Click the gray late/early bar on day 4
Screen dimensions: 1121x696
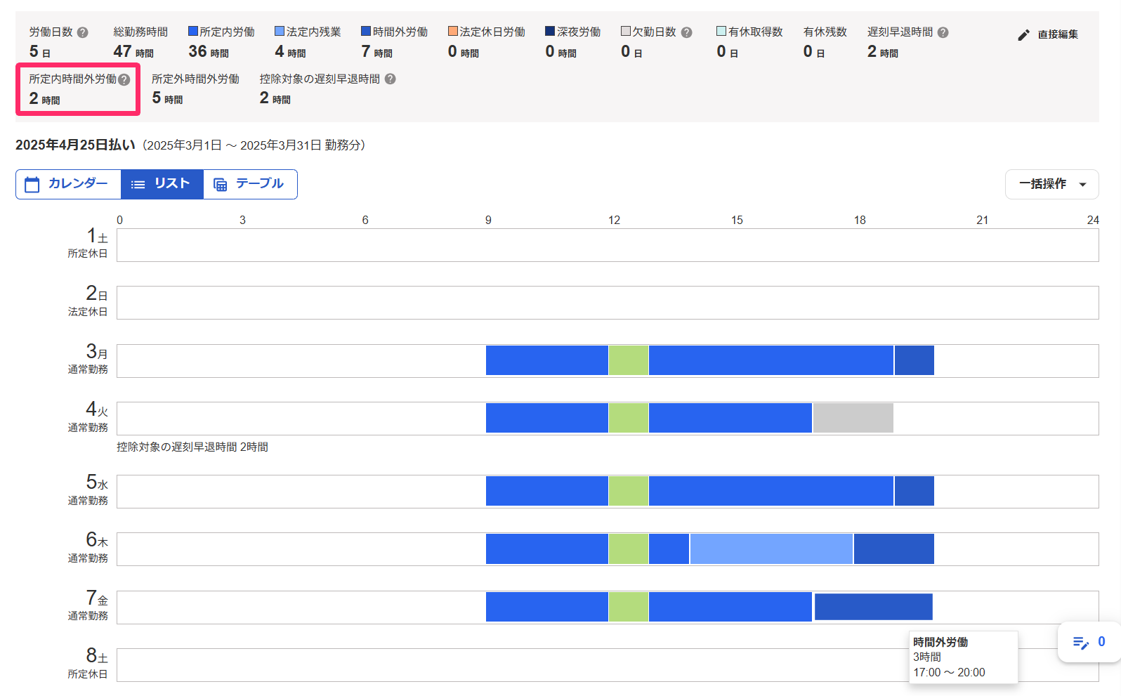pyautogui.click(x=853, y=418)
